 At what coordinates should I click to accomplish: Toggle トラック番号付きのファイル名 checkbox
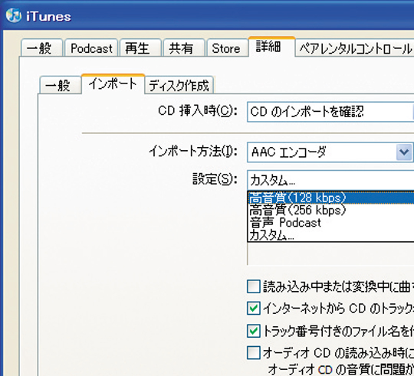click(x=254, y=331)
